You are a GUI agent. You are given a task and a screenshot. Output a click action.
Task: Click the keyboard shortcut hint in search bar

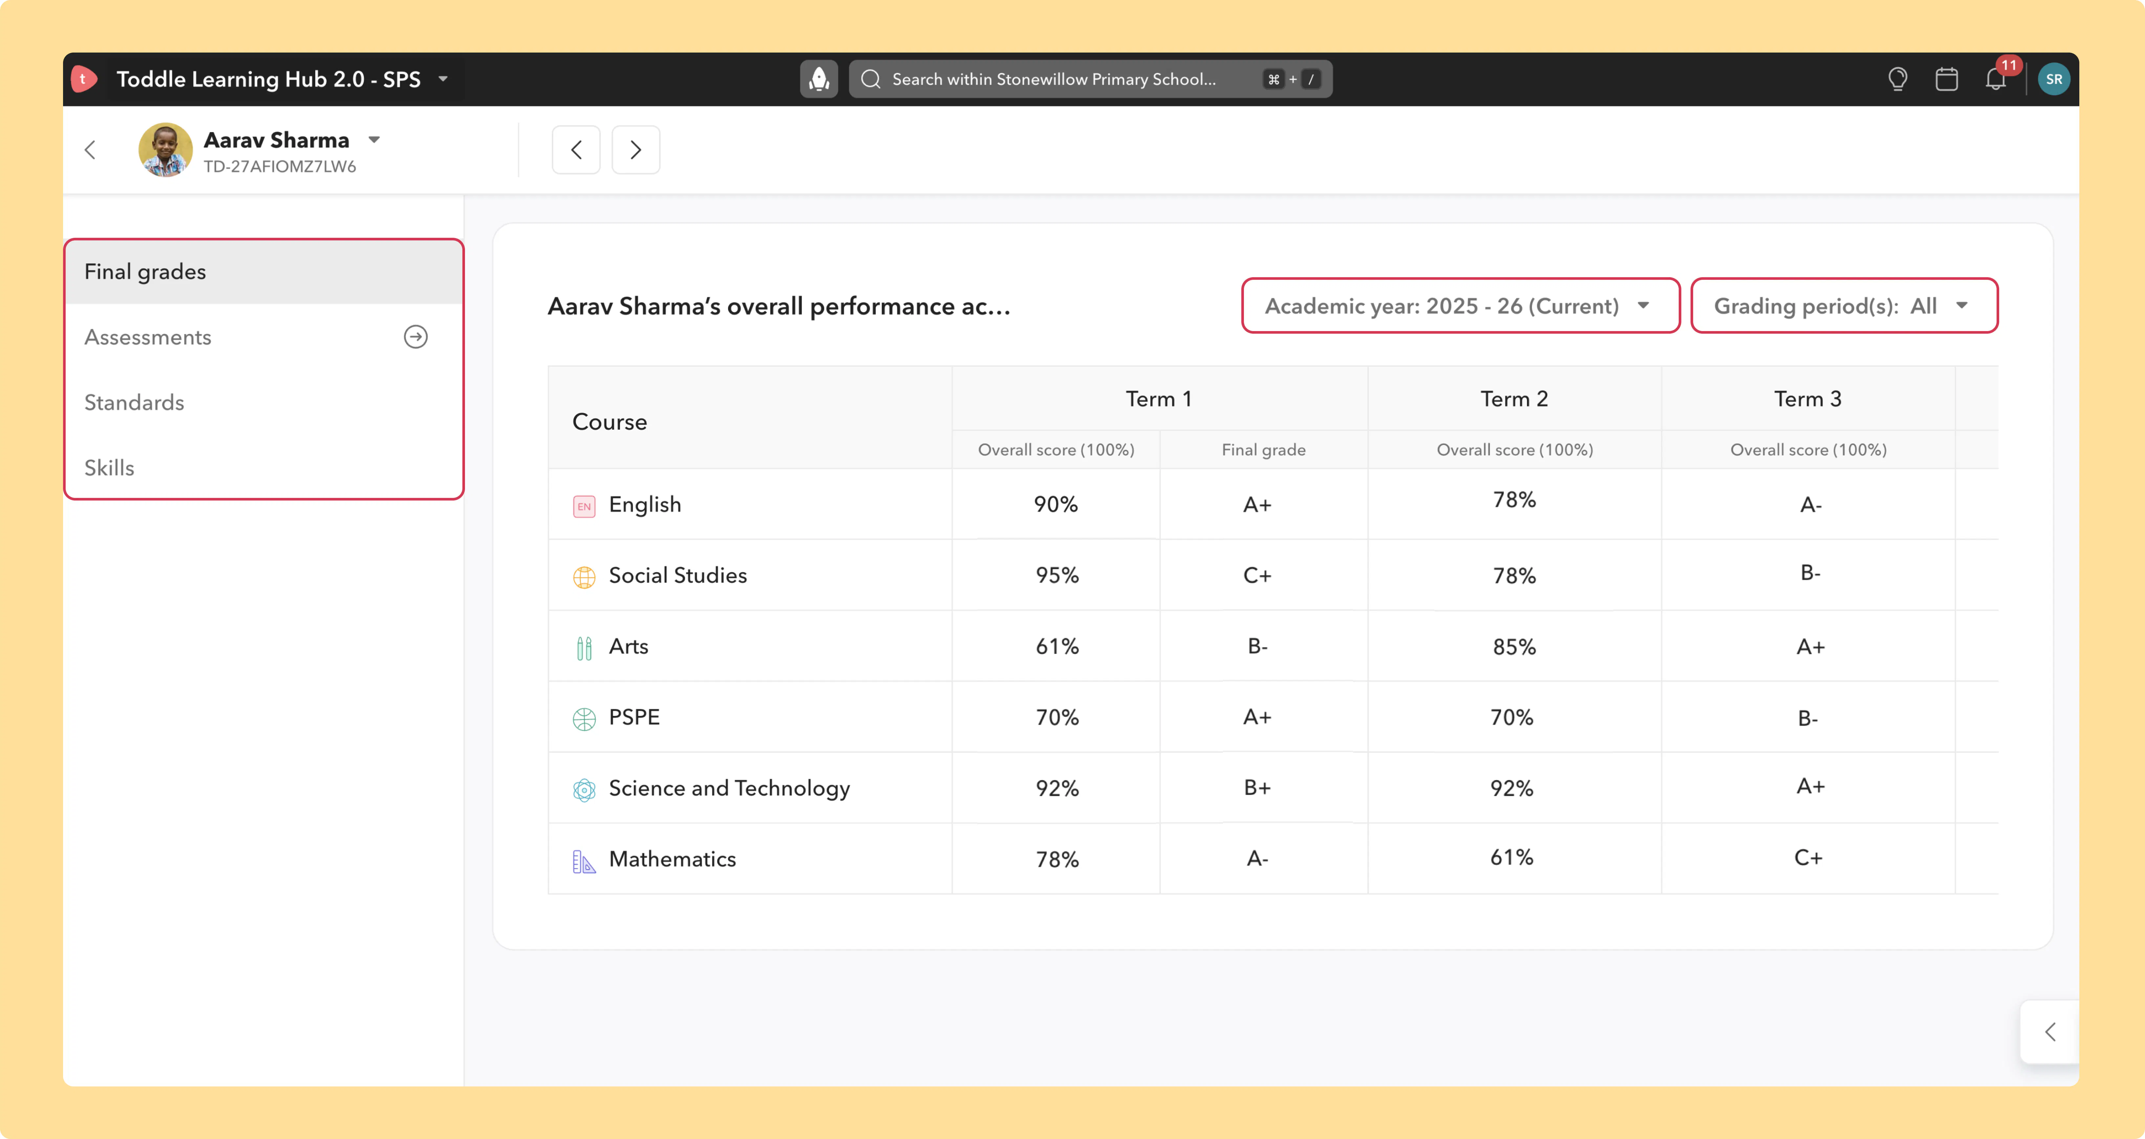(x=1292, y=79)
